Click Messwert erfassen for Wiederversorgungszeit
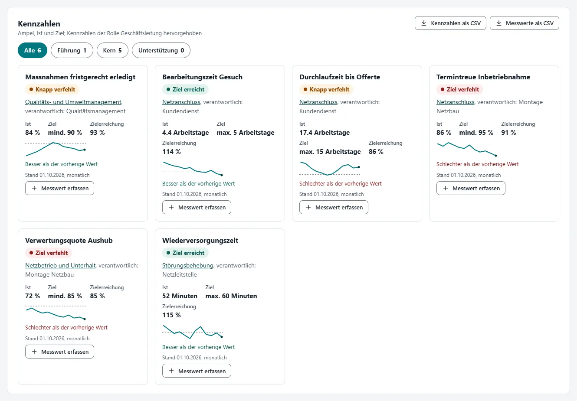 [x=197, y=371]
